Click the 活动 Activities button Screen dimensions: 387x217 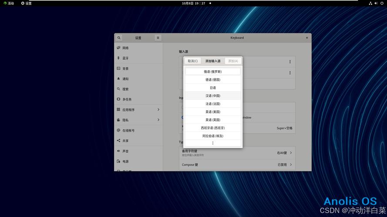pos(9,3)
